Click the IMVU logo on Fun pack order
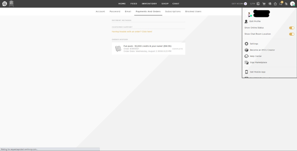This screenshot has width=297, height=151. [118, 49]
